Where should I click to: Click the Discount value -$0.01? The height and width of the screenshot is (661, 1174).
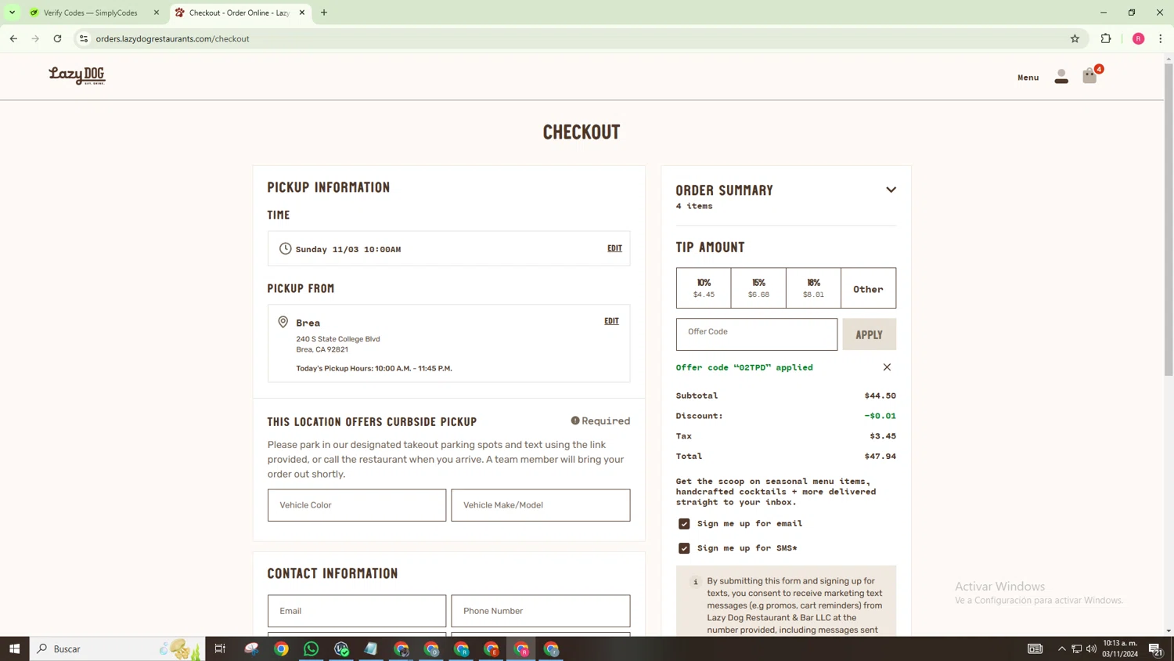tap(880, 416)
